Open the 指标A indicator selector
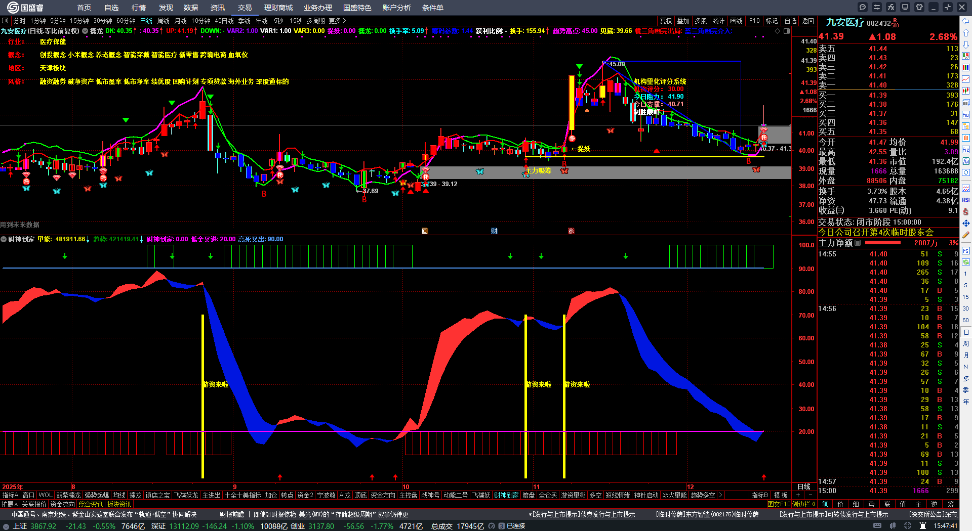 coord(10,495)
